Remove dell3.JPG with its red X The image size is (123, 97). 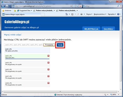coord(48,56)
